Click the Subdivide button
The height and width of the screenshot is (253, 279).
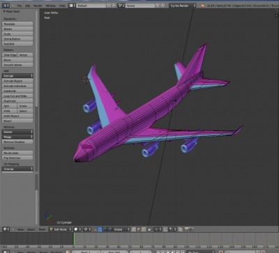pos(17,91)
